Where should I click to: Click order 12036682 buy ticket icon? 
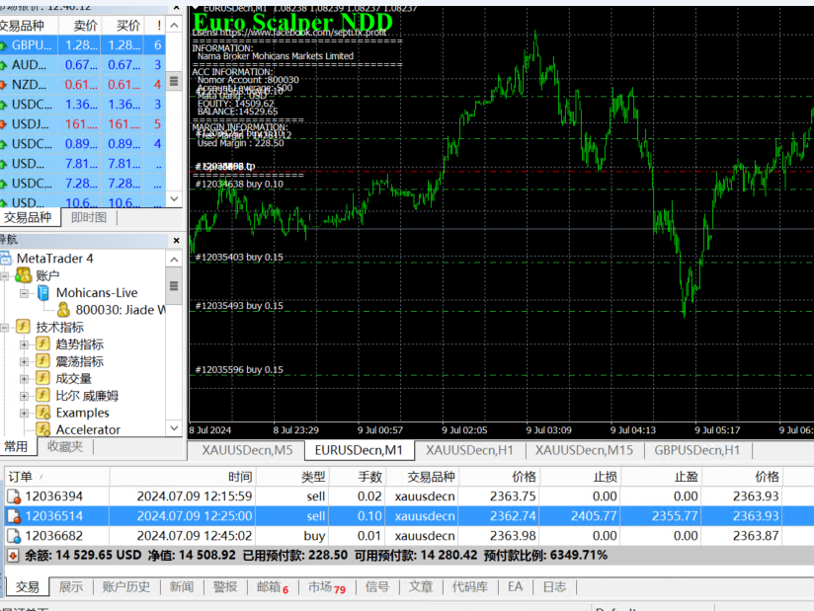[14, 536]
